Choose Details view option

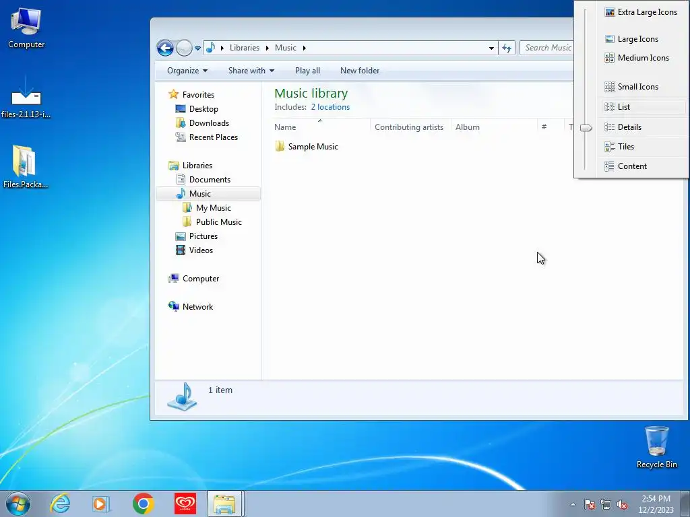(642, 127)
